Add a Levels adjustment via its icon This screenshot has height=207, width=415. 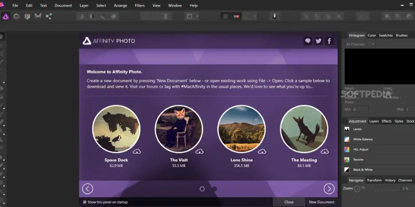(x=347, y=129)
